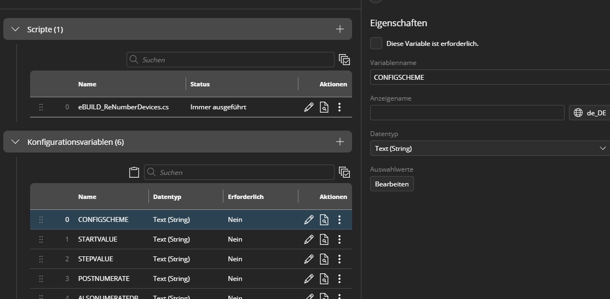Click the plus icon in Scripte header

pyautogui.click(x=339, y=29)
